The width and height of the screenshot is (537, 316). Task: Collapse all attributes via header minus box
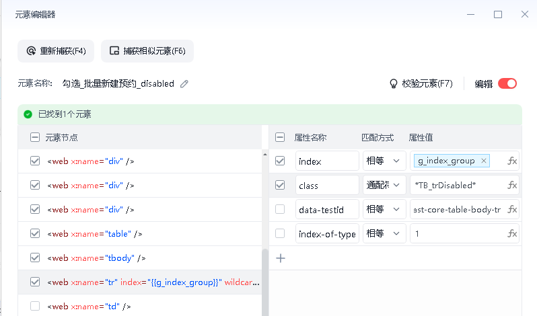click(280, 137)
